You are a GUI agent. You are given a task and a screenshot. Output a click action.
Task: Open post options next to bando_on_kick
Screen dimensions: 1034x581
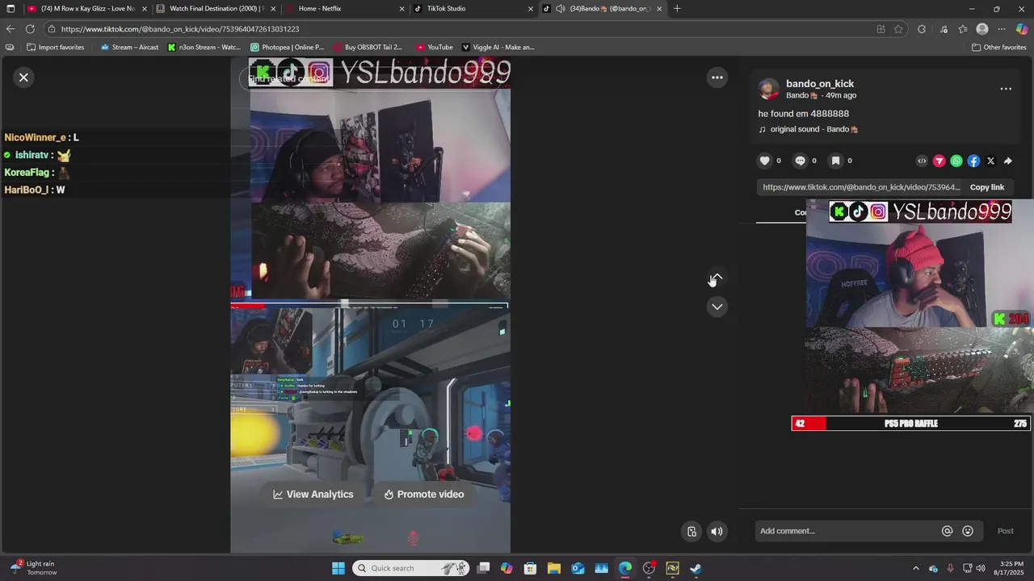pyautogui.click(x=1006, y=89)
